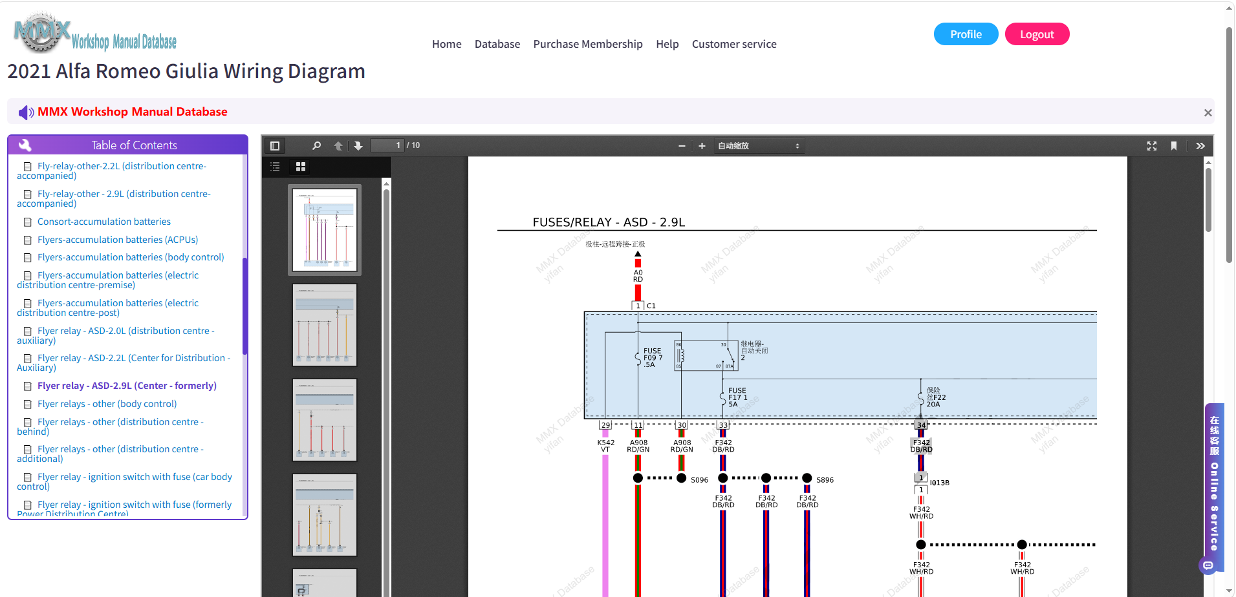
Task: Click the MMX Workshop Manual Database announcement text
Action: 133,112
